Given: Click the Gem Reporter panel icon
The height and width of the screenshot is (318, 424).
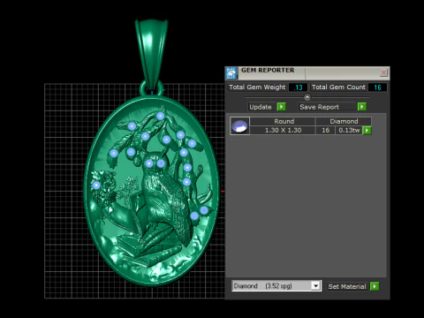Looking at the screenshot, I should [x=231, y=73].
